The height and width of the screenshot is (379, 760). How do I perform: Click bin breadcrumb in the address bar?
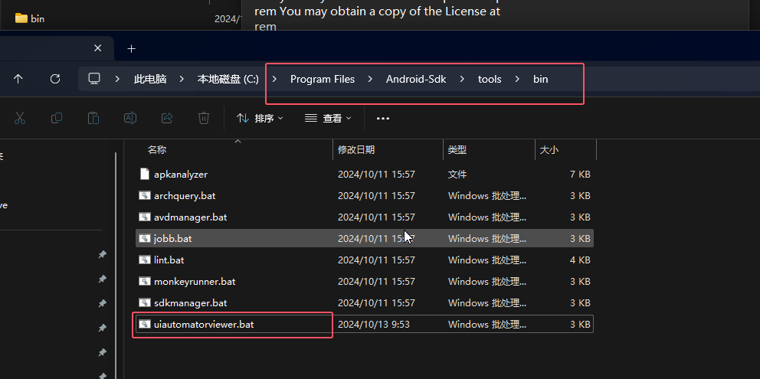pos(540,79)
